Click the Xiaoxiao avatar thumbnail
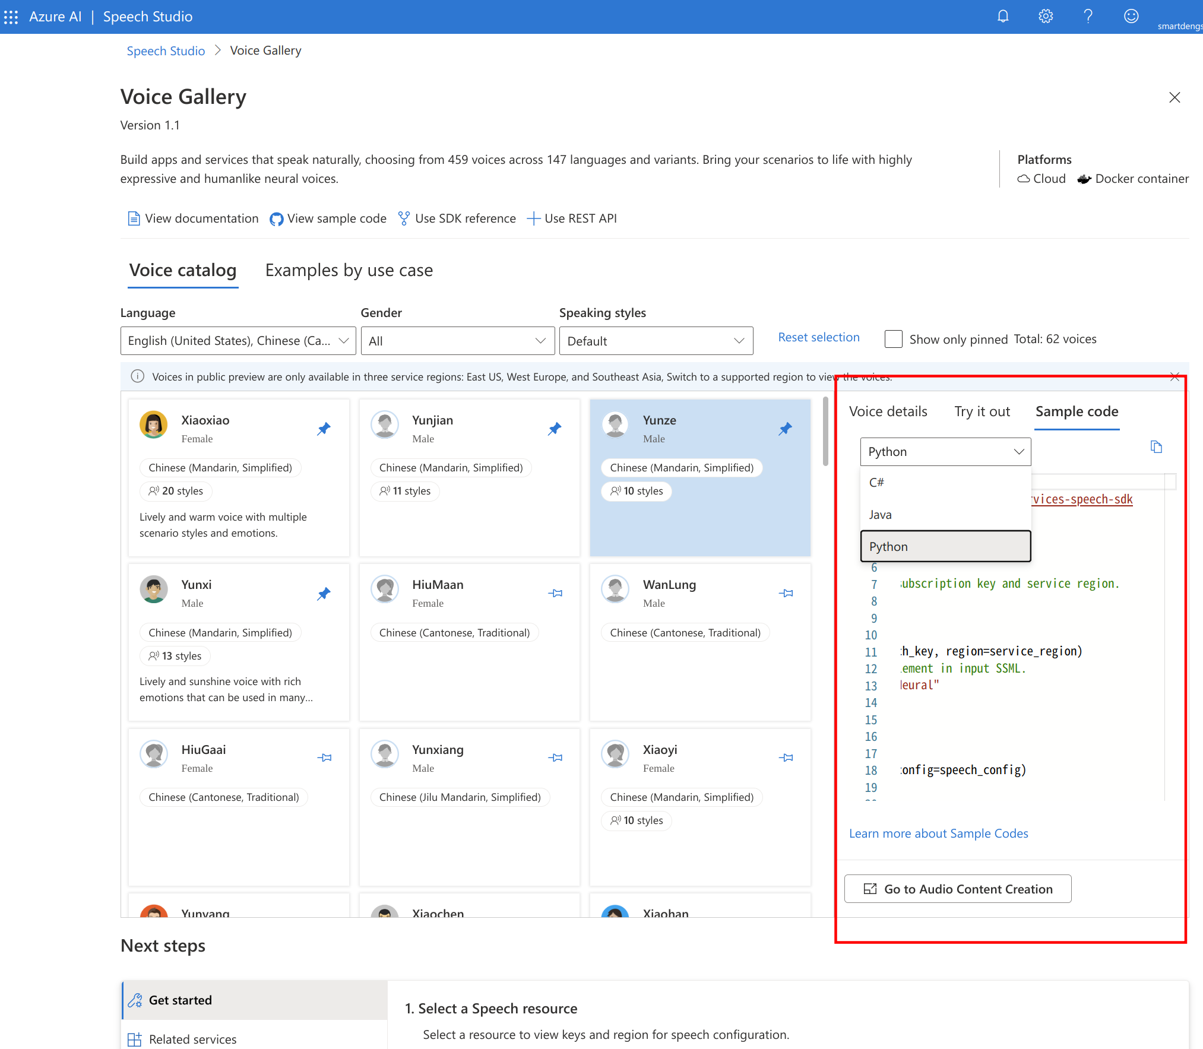This screenshot has width=1203, height=1049. click(154, 424)
